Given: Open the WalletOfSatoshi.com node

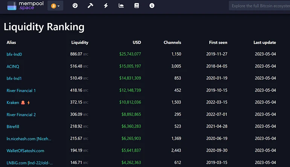Looking at the screenshot, I should 25,151.
